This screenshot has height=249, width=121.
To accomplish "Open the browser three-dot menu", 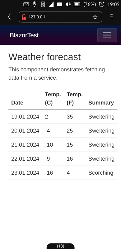I will pos(111,17).
